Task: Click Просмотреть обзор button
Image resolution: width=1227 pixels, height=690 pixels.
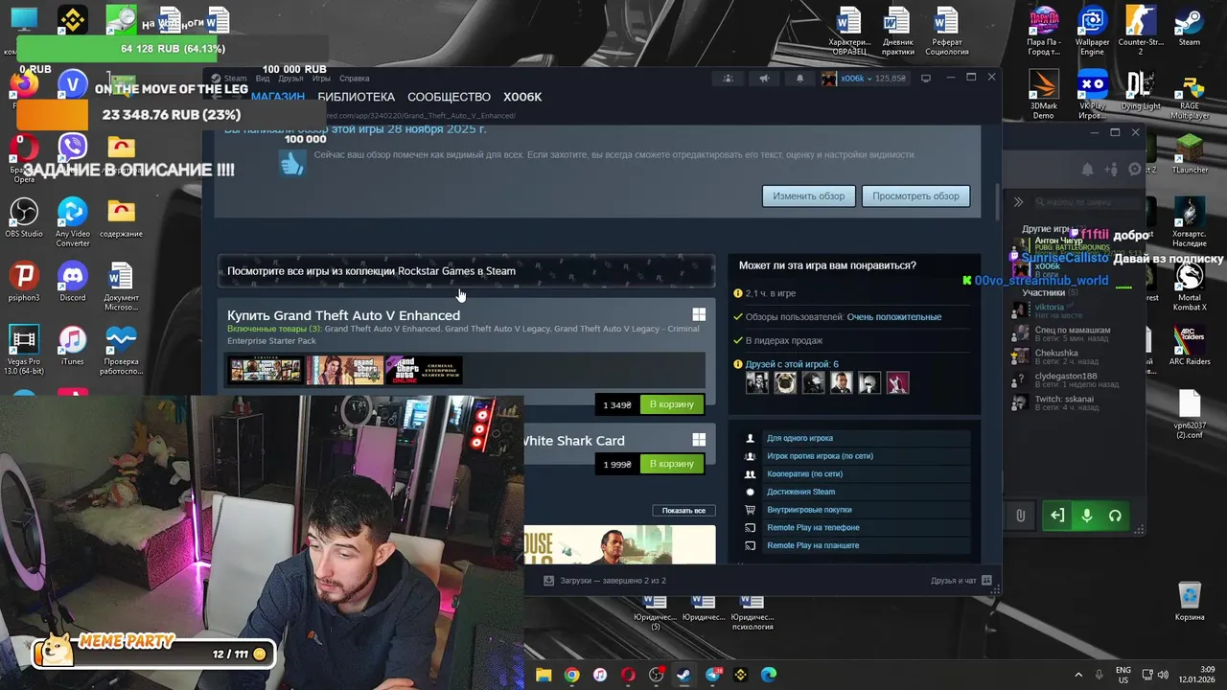Action: coord(915,196)
